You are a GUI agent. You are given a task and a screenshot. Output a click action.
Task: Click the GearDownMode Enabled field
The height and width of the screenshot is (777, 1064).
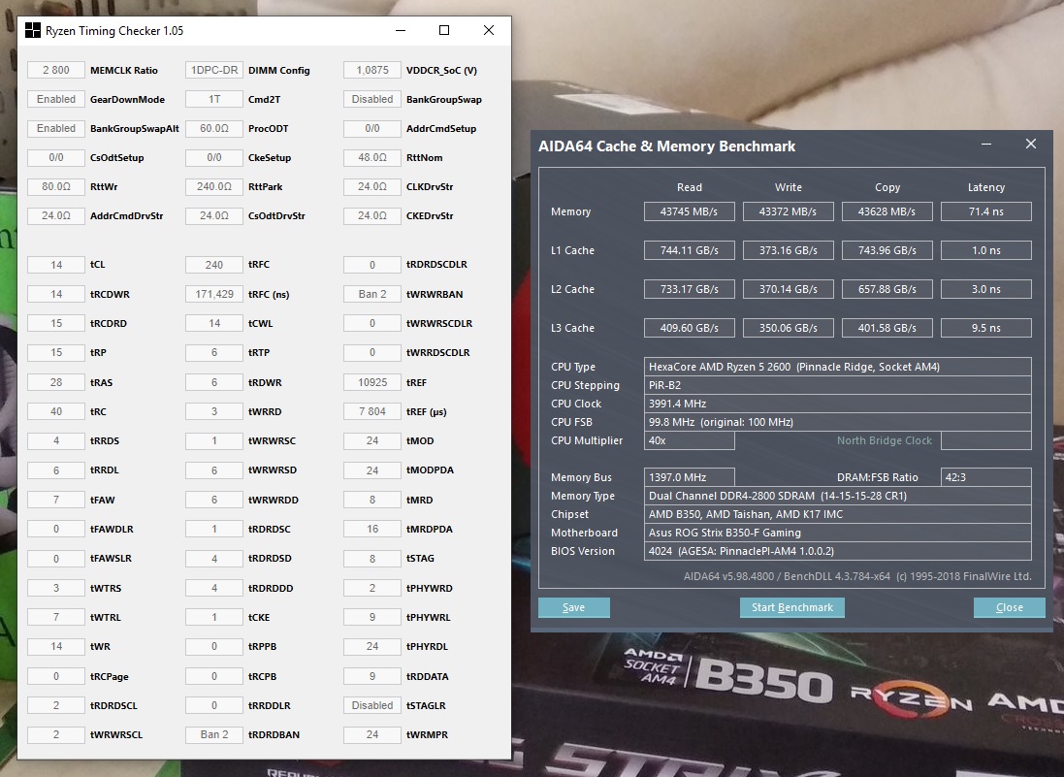coord(56,99)
